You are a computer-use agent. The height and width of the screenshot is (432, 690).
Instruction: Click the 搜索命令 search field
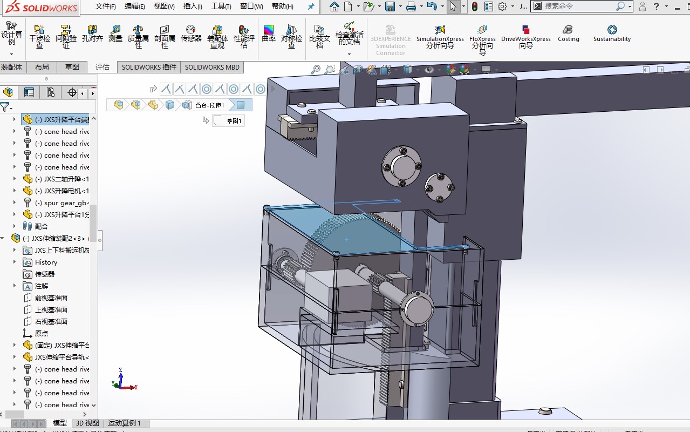click(578, 6)
